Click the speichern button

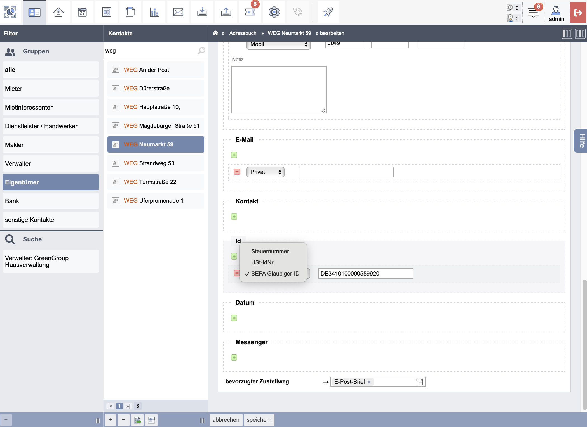tap(259, 420)
